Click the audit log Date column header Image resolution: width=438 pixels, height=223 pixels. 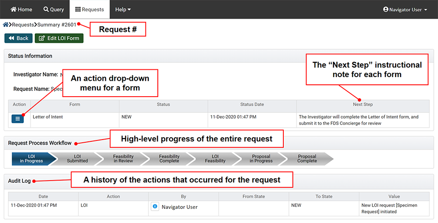point(43,197)
